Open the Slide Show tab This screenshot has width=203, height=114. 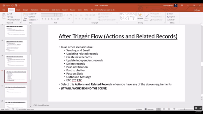56,10
